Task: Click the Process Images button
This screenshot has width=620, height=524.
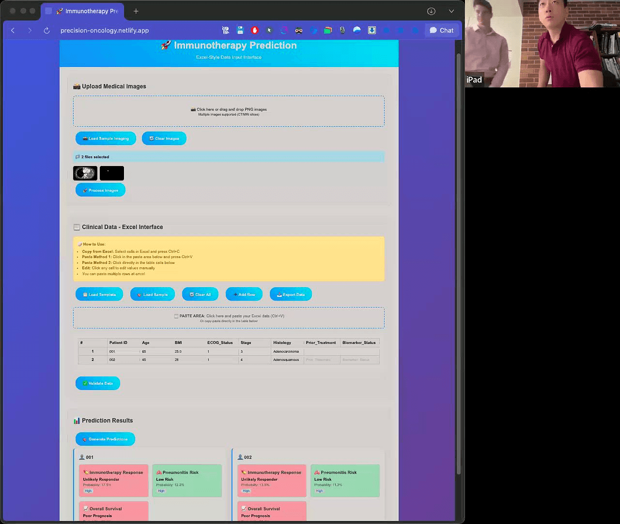Action: (100, 190)
